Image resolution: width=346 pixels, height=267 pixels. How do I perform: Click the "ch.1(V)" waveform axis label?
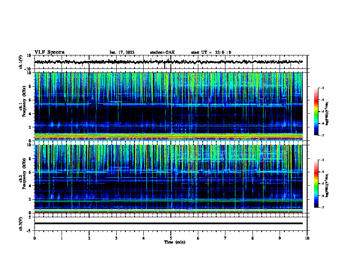(x=21, y=62)
